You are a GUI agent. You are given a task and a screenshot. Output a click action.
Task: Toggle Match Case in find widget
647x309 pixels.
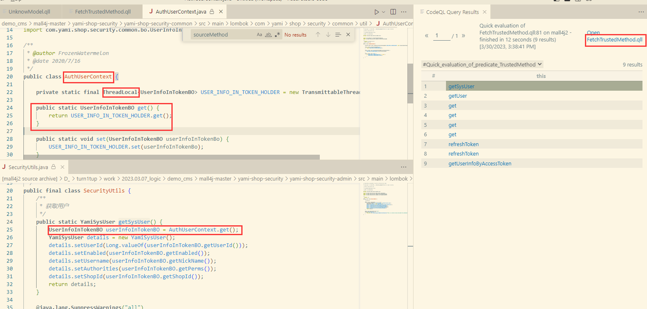point(259,35)
